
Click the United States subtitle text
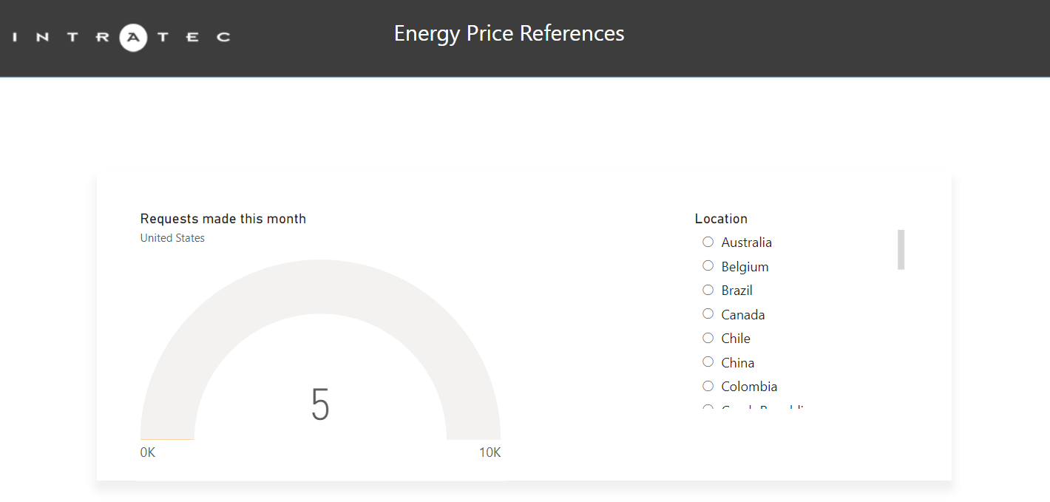[172, 238]
